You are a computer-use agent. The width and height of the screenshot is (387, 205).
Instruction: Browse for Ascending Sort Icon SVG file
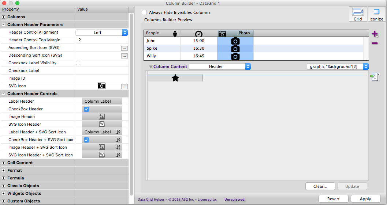point(124,48)
